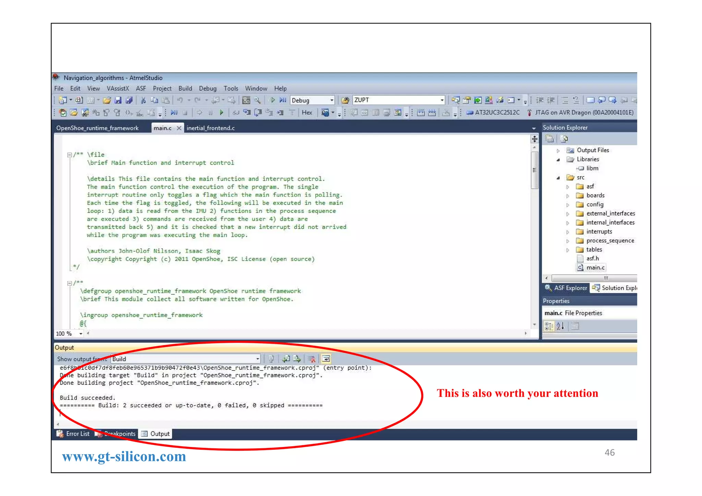This screenshot has height=496, width=702.
Task: Click the editor vertical scrollbar thumb
Action: pyautogui.click(x=534, y=170)
